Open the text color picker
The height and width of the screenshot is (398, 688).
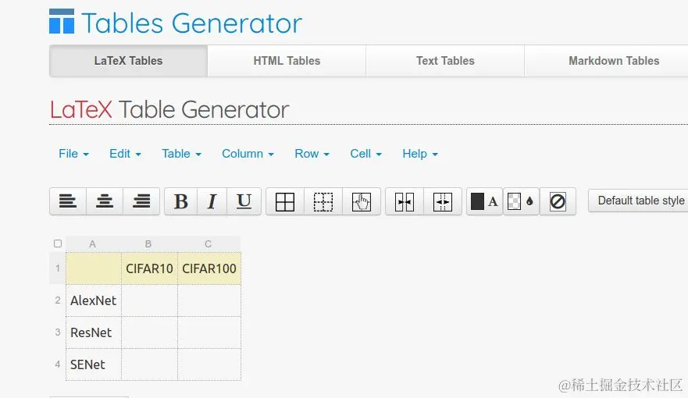click(484, 201)
